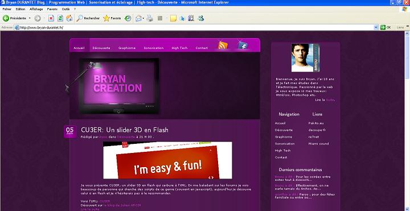
Task: Open the Pakito.eu link
Action: pyautogui.click(x=316, y=123)
